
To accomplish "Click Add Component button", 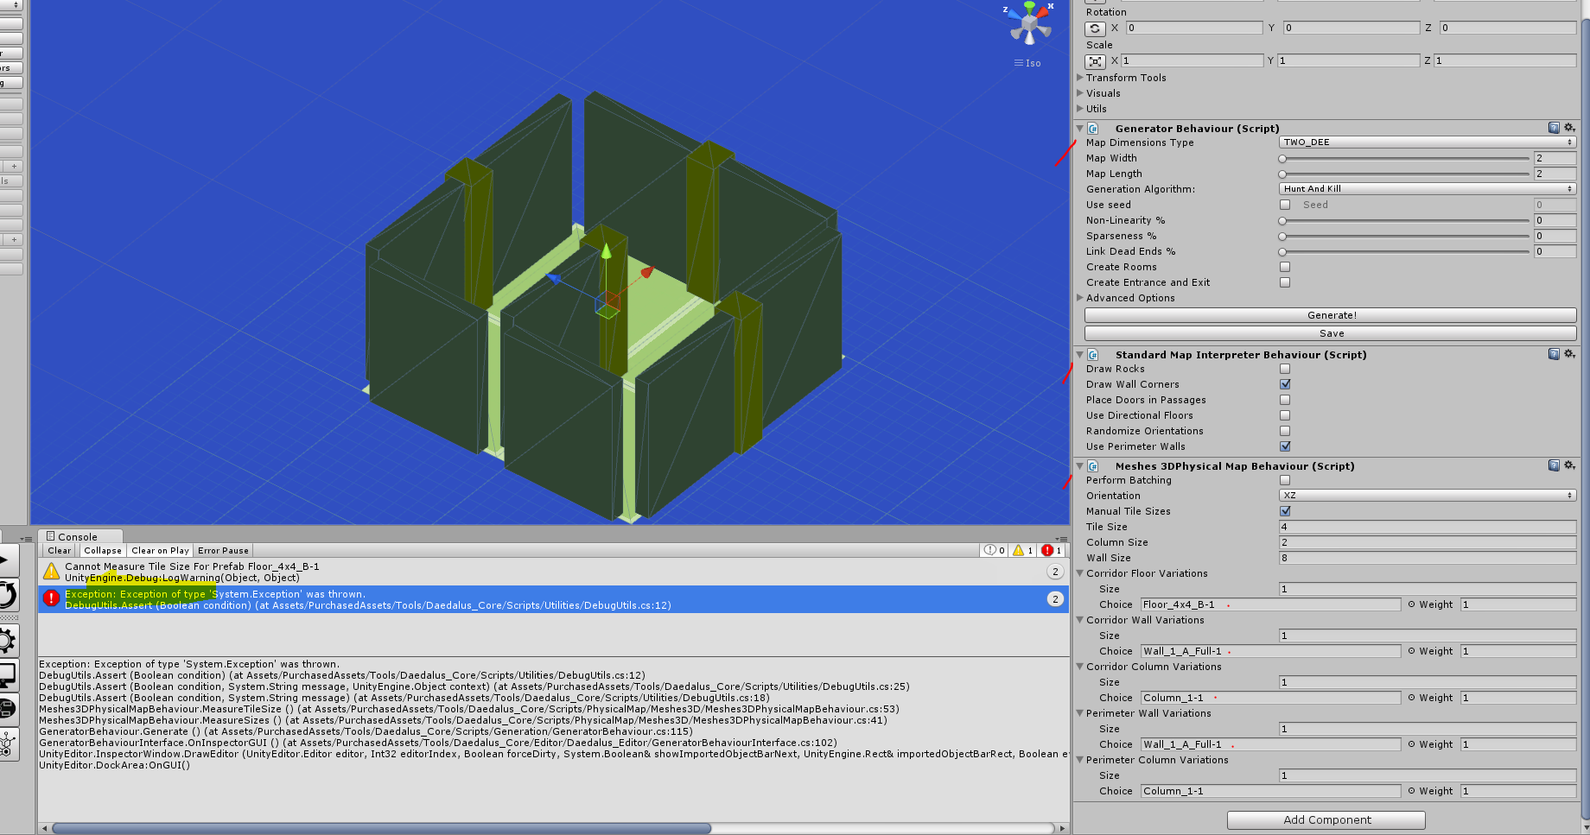I will (x=1326, y=819).
